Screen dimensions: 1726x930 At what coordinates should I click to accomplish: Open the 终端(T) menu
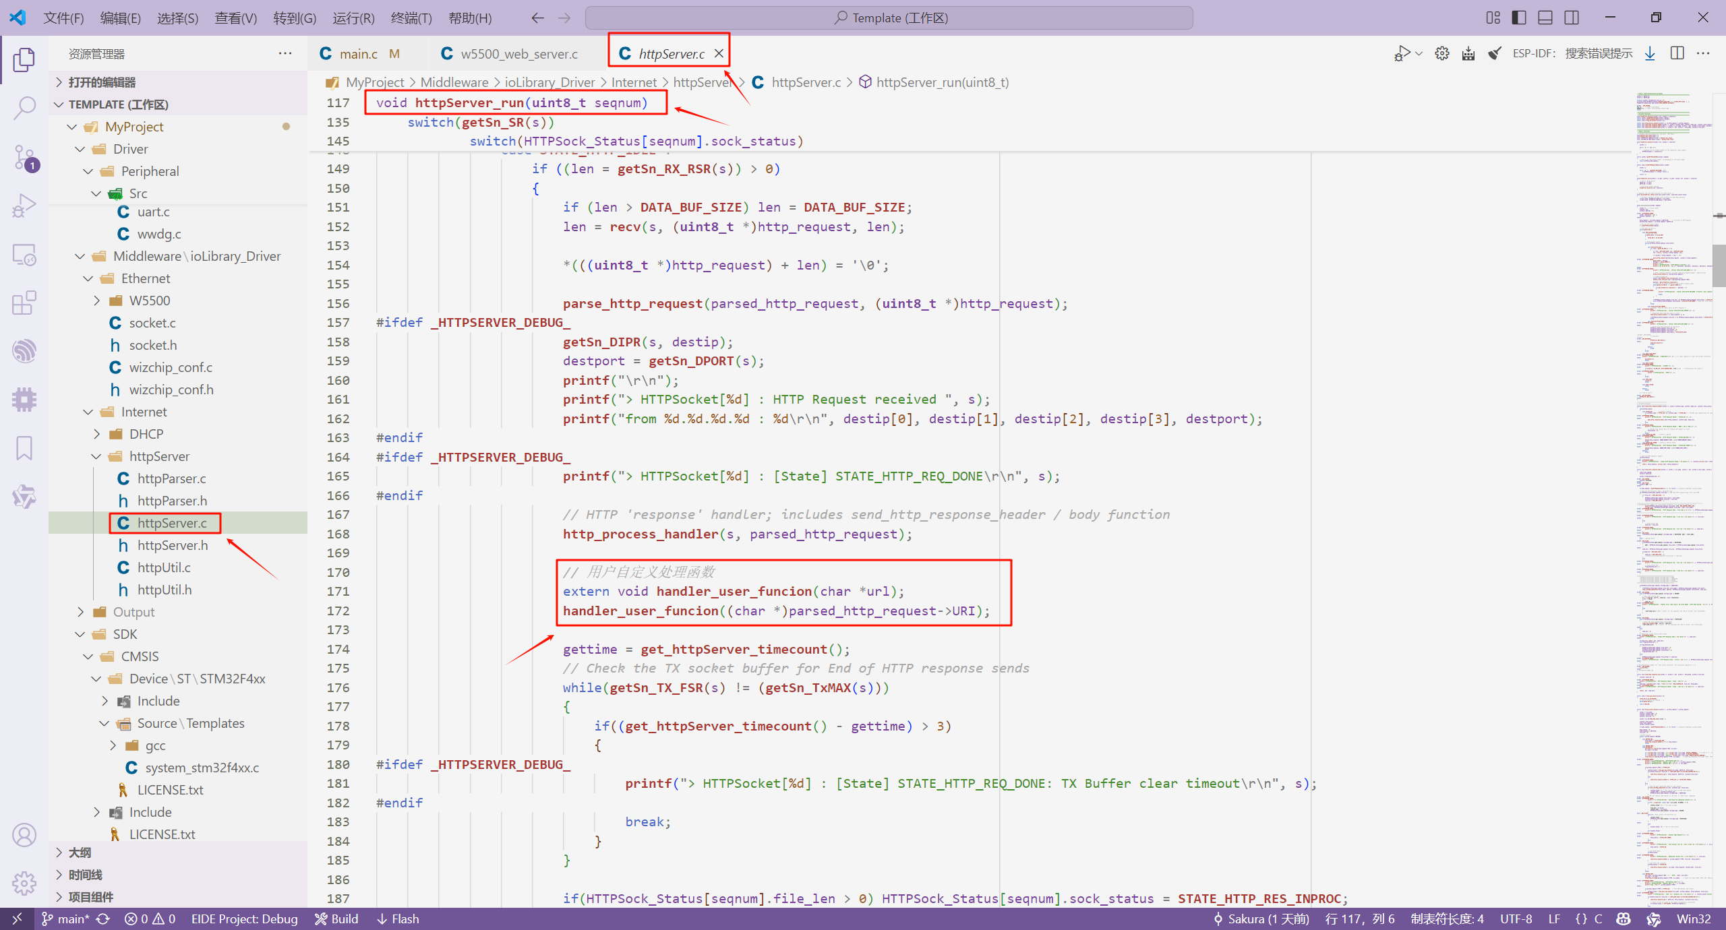point(411,18)
